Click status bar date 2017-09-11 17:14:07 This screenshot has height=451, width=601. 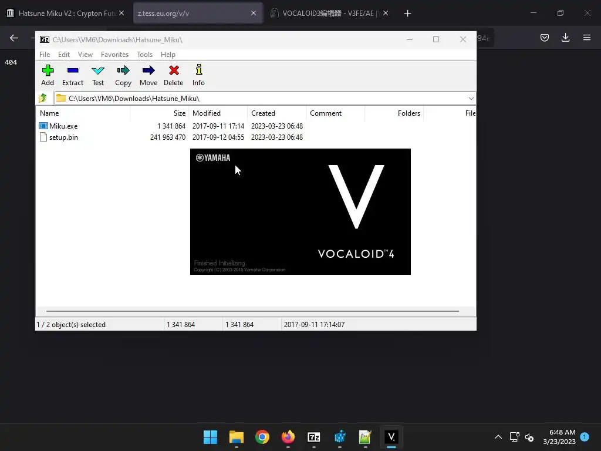[315, 324]
